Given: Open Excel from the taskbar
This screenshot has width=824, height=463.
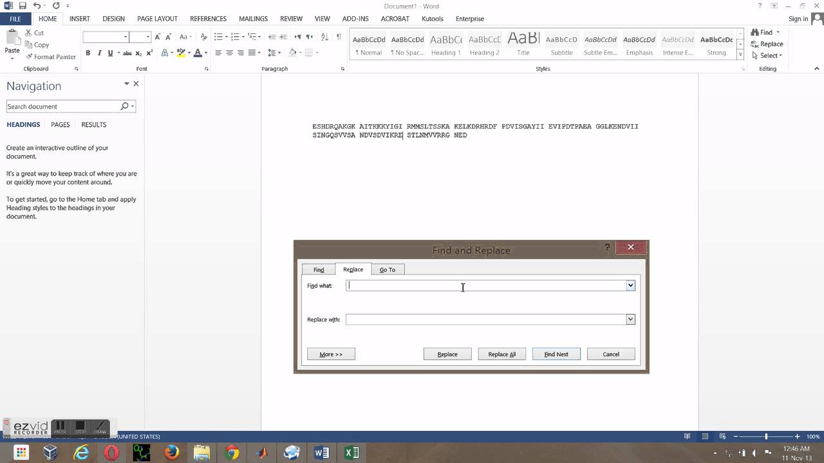Looking at the screenshot, I should pos(352,453).
